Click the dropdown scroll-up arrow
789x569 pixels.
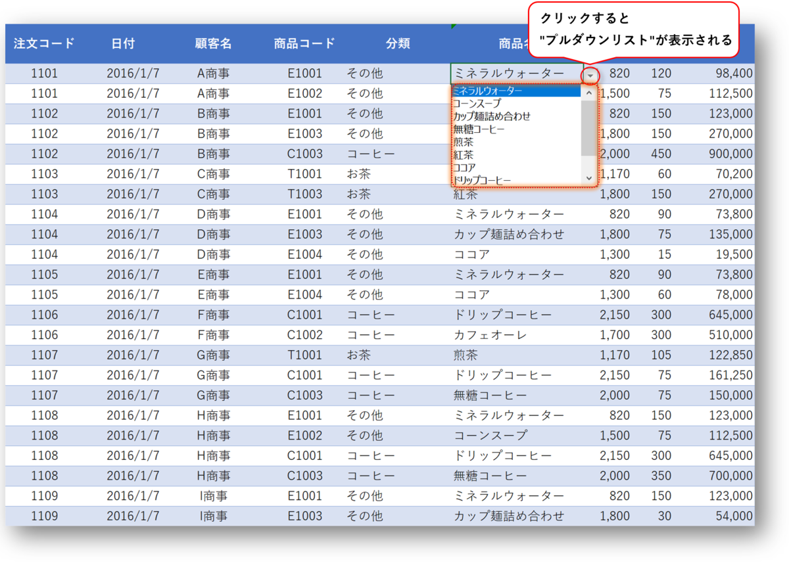(589, 94)
